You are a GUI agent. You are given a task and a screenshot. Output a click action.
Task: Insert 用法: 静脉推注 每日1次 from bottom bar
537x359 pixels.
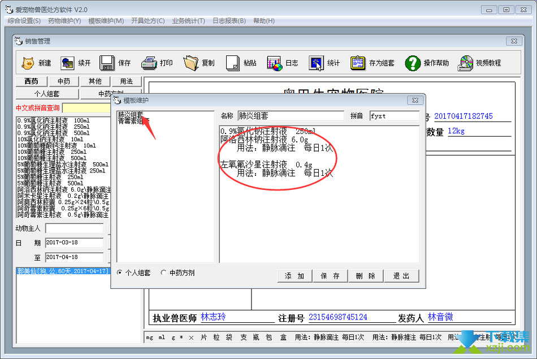click(407, 338)
